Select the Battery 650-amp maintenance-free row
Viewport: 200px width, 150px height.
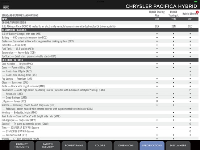pos(100,38)
